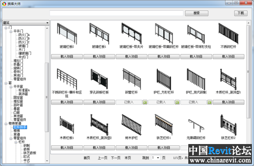Collapse 零星组件 node under 楼梯坡道
Viewport: 254px width, 166px height.
[x=11, y=138]
